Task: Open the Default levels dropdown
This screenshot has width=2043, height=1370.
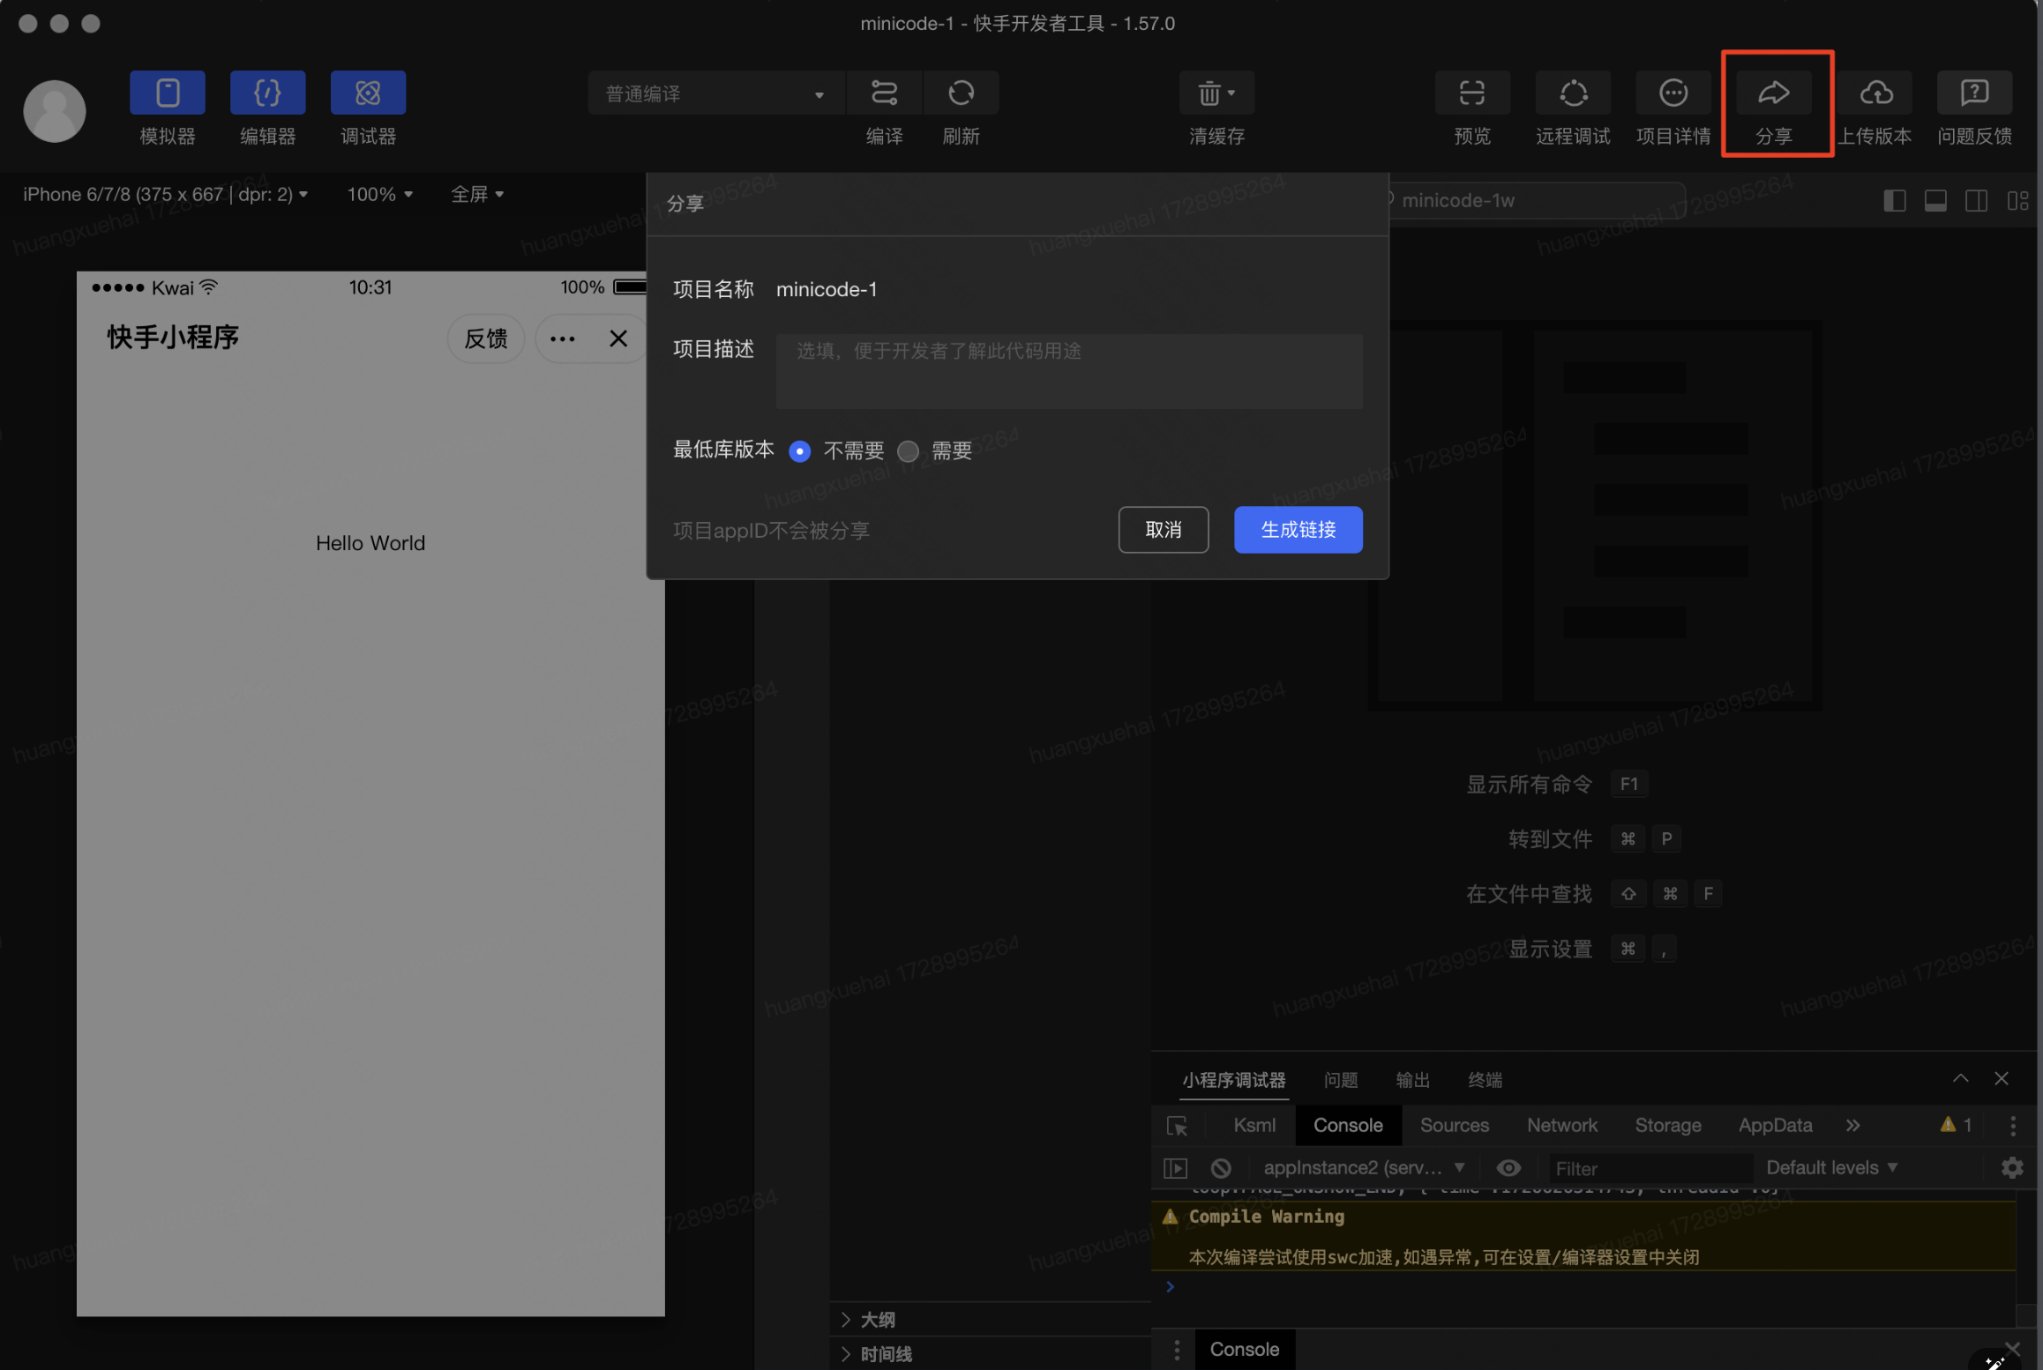Action: coord(1831,1168)
